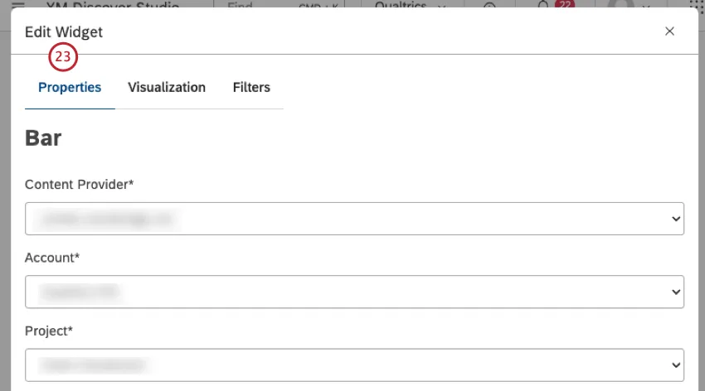Select the chevron arrow in Content Provider field
The width and height of the screenshot is (705, 391).
click(x=676, y=219)
